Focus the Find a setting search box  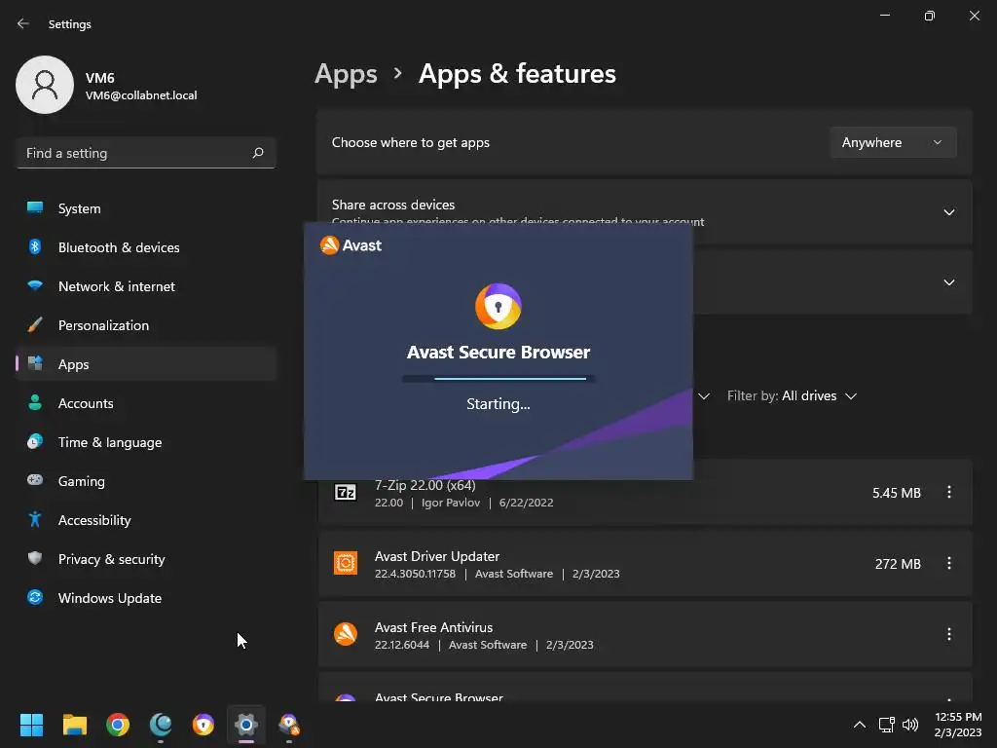[146, 153]
